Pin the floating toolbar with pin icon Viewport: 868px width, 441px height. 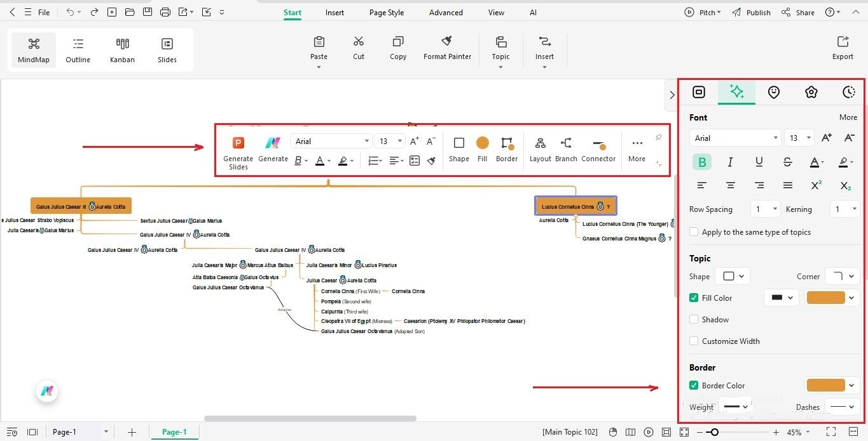[659, 137]
